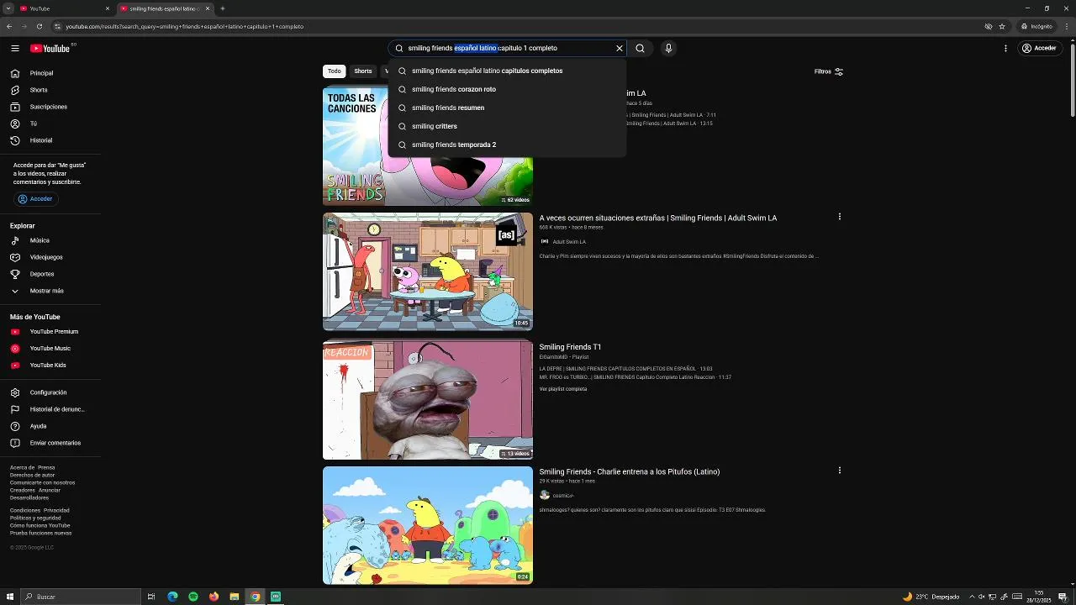Switch to the first YouTube browser tab
The width and height of the screenshot is (1076, 605).
point(63,8)
